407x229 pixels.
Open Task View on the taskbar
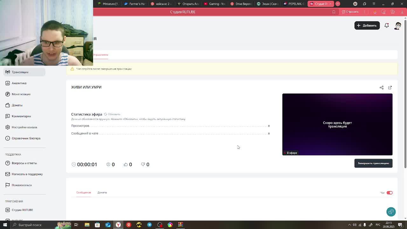pos(76,225)
